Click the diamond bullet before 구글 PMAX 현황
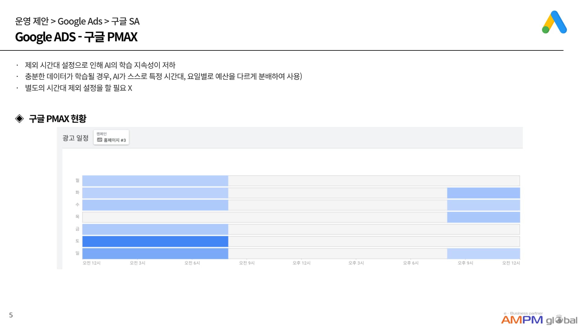The height and width of the screenshot is (328, 583). pos(19,118)
